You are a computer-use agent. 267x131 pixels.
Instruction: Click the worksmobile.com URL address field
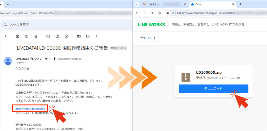(x=216, y=13)
